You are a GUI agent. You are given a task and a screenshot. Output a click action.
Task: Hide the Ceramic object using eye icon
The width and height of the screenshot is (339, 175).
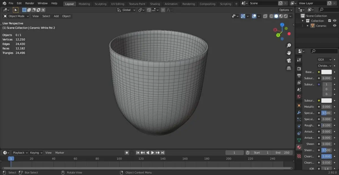pyautogui.click(x=334, y=26)
